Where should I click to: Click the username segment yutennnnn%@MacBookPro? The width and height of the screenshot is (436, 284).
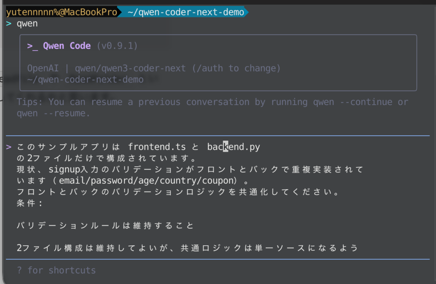point(61,12)
